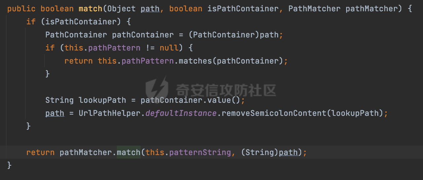Viewport: 423px width, 180px height.
Task: Click the closing brace of the method
Action: coord(9,165)
